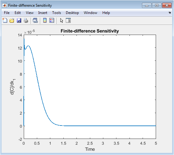The height and width of the screenshot is (155, 174).
Task: Insert a legend using its toolbar icon
Action: 52,20
